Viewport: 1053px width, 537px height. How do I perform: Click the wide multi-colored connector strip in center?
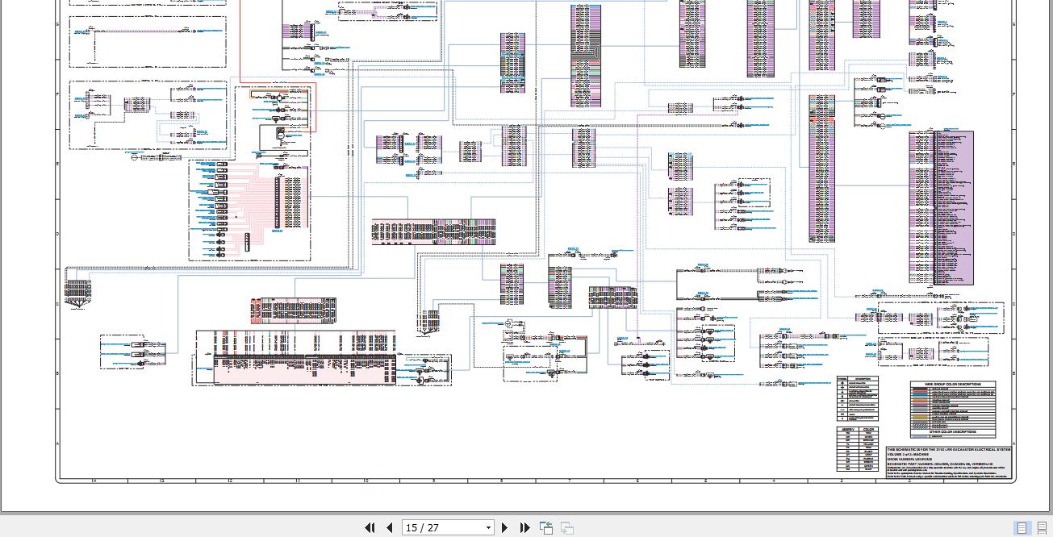click(433, 231)
